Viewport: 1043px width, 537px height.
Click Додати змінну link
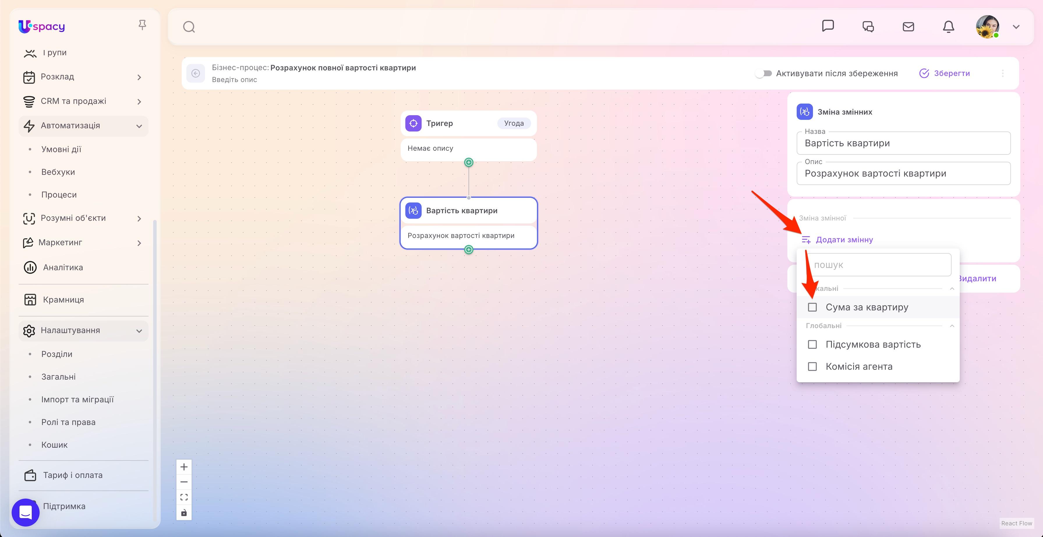[837, 240]
